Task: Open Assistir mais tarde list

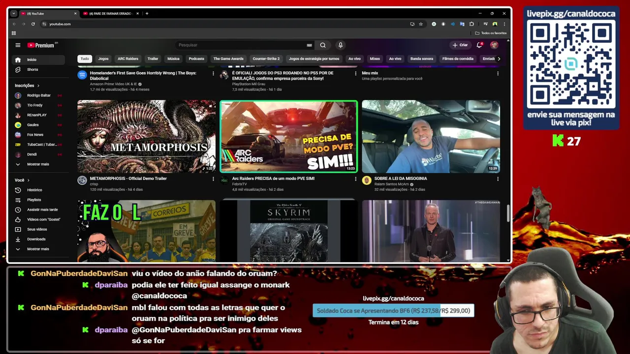Action: [39, 209]
